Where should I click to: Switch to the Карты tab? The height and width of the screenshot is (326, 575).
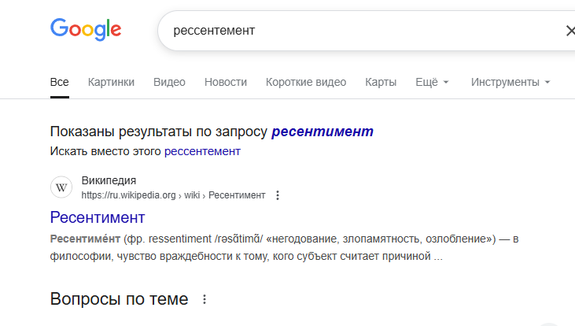[x=381, y=82]
